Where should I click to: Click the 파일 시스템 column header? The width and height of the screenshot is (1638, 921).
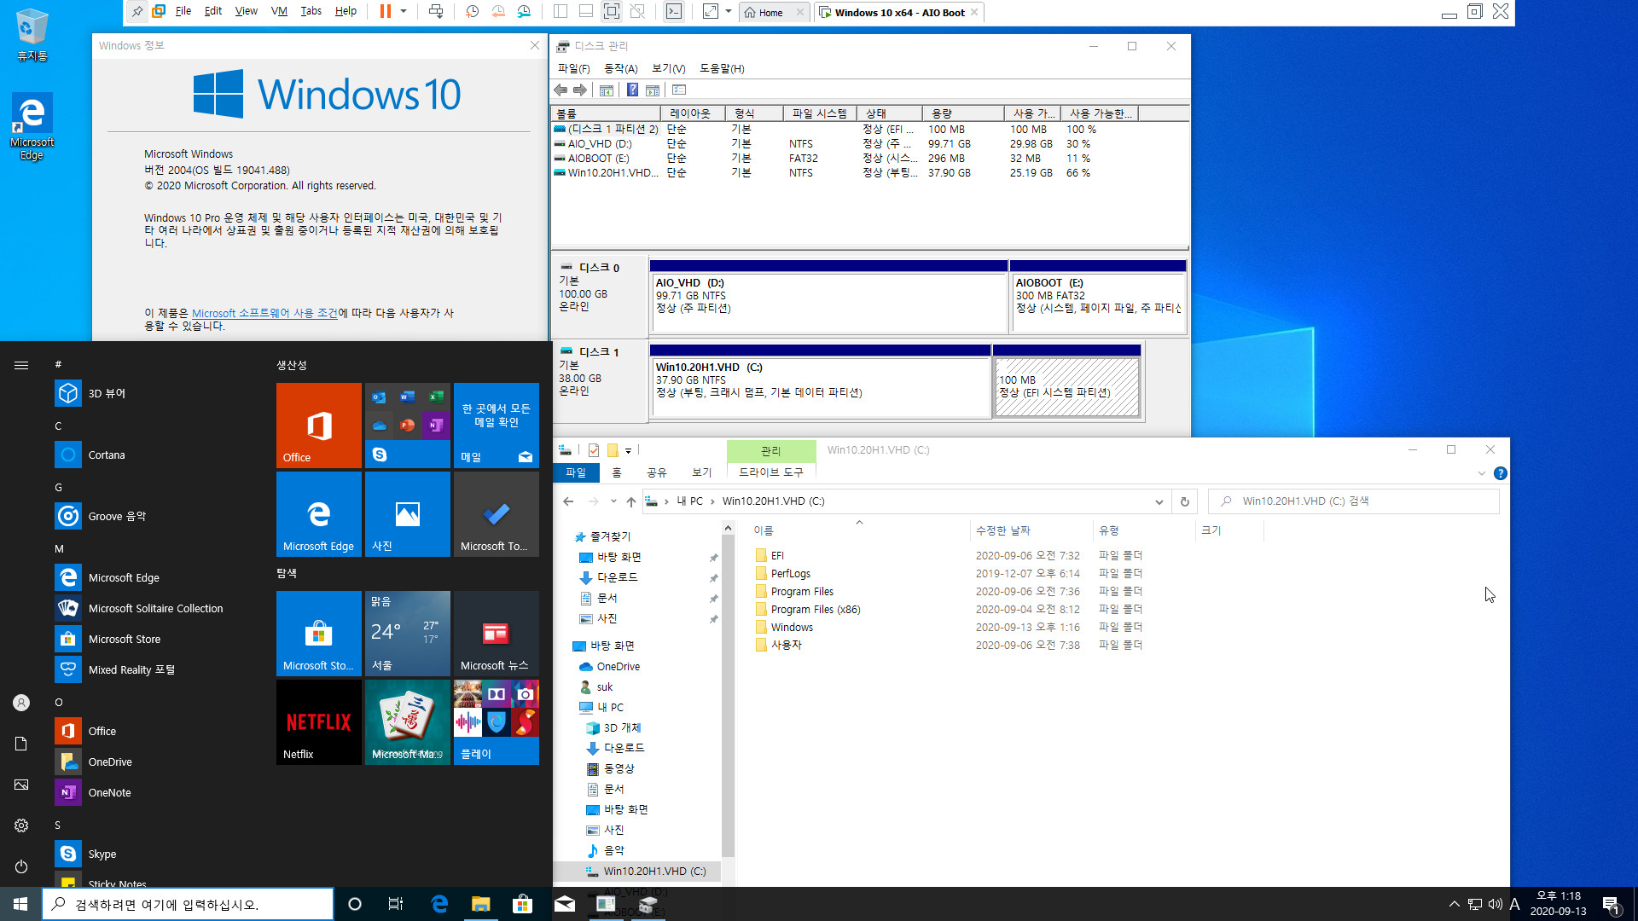[819, 113]
